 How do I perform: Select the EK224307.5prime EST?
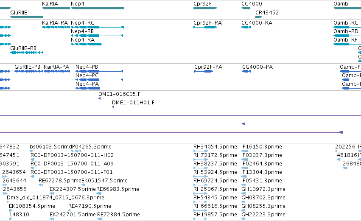click(x=52, y=193)
